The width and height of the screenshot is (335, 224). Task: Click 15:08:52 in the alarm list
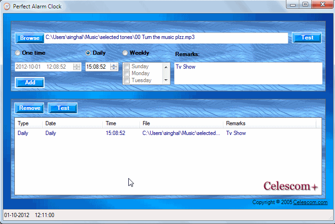(x=115, y=133)
